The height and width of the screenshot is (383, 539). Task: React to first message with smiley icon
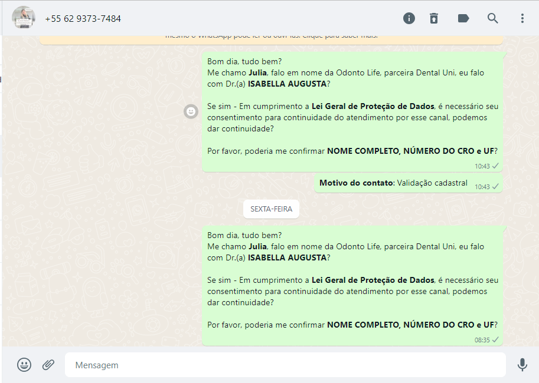click(x=191, y=111)
